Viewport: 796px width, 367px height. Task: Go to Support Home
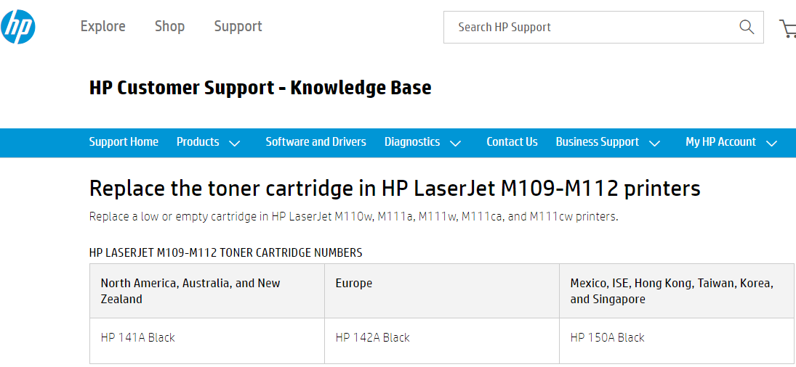[124, 142]
